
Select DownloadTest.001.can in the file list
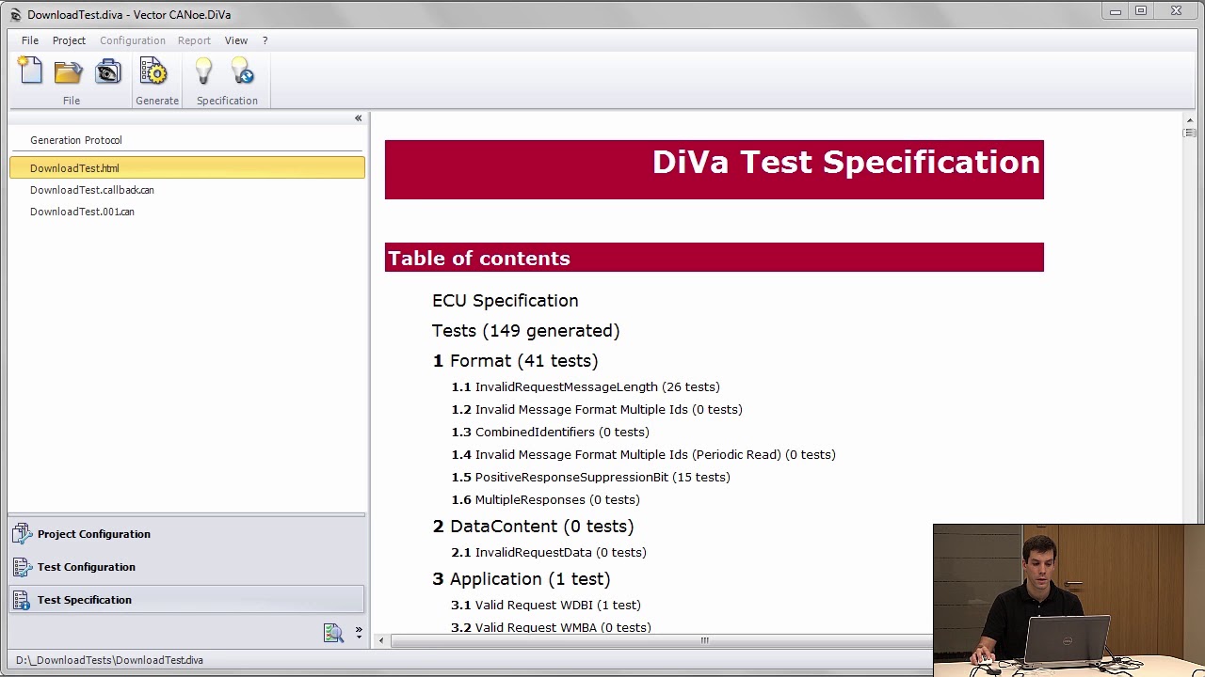coord(82,212)
